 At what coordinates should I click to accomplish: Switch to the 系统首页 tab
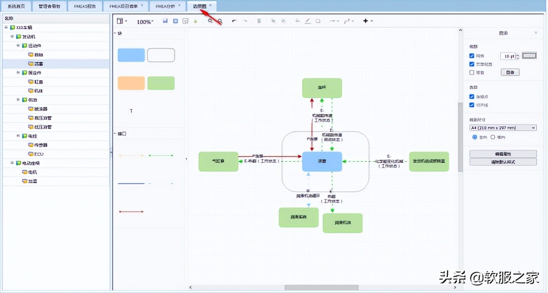[x=16, y=6]
